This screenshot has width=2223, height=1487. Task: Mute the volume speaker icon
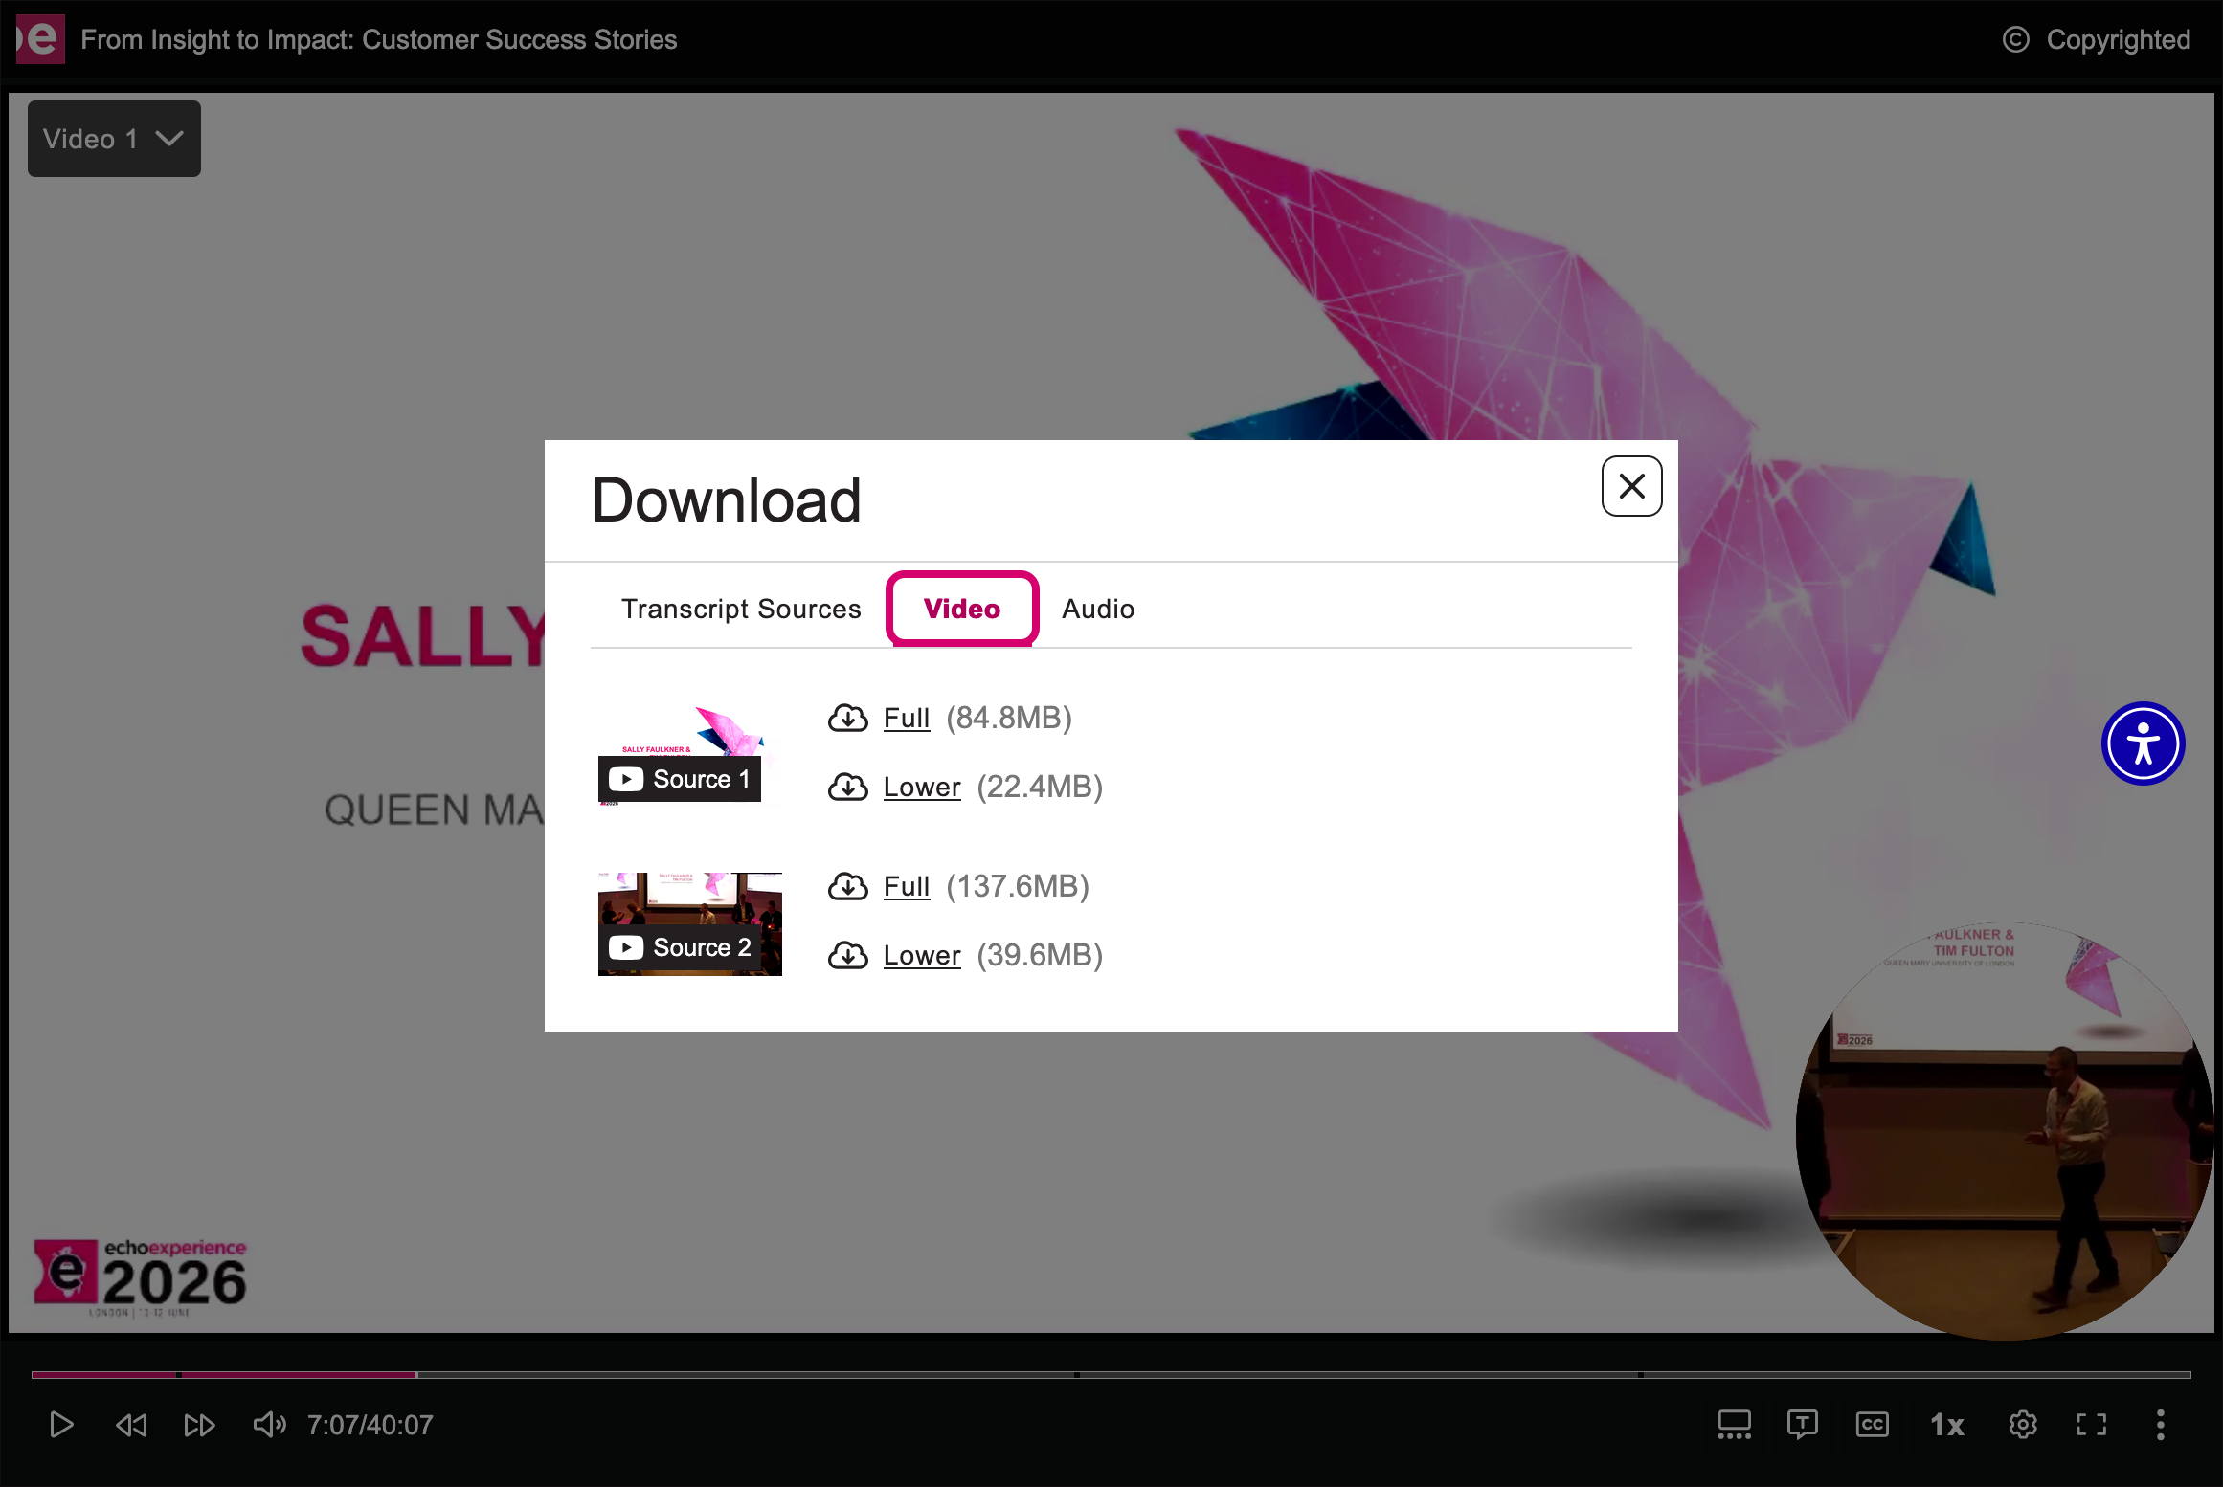click(x=269, y=1425)
